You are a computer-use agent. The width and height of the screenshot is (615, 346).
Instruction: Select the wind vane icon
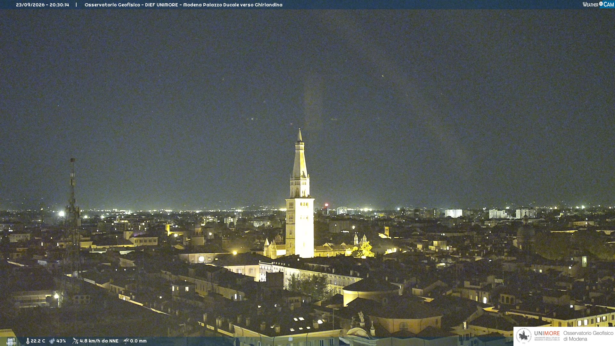[x=75, y=341]
